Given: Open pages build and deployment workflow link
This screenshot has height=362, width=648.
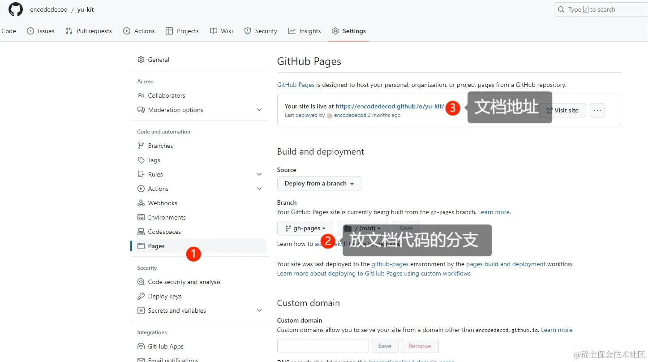Looking at the screenshot, I should pyautogui.click(x=506, y=264).
